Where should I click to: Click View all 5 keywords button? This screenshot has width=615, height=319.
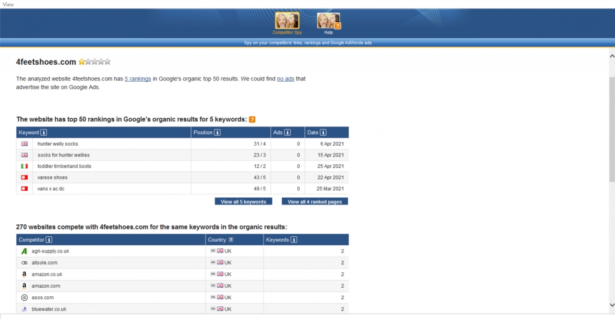click(x=243, y=201)
